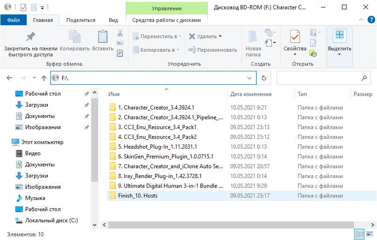Open Средства работы с дисками tab
377x240 pixels.
click(x=166, y=20)
